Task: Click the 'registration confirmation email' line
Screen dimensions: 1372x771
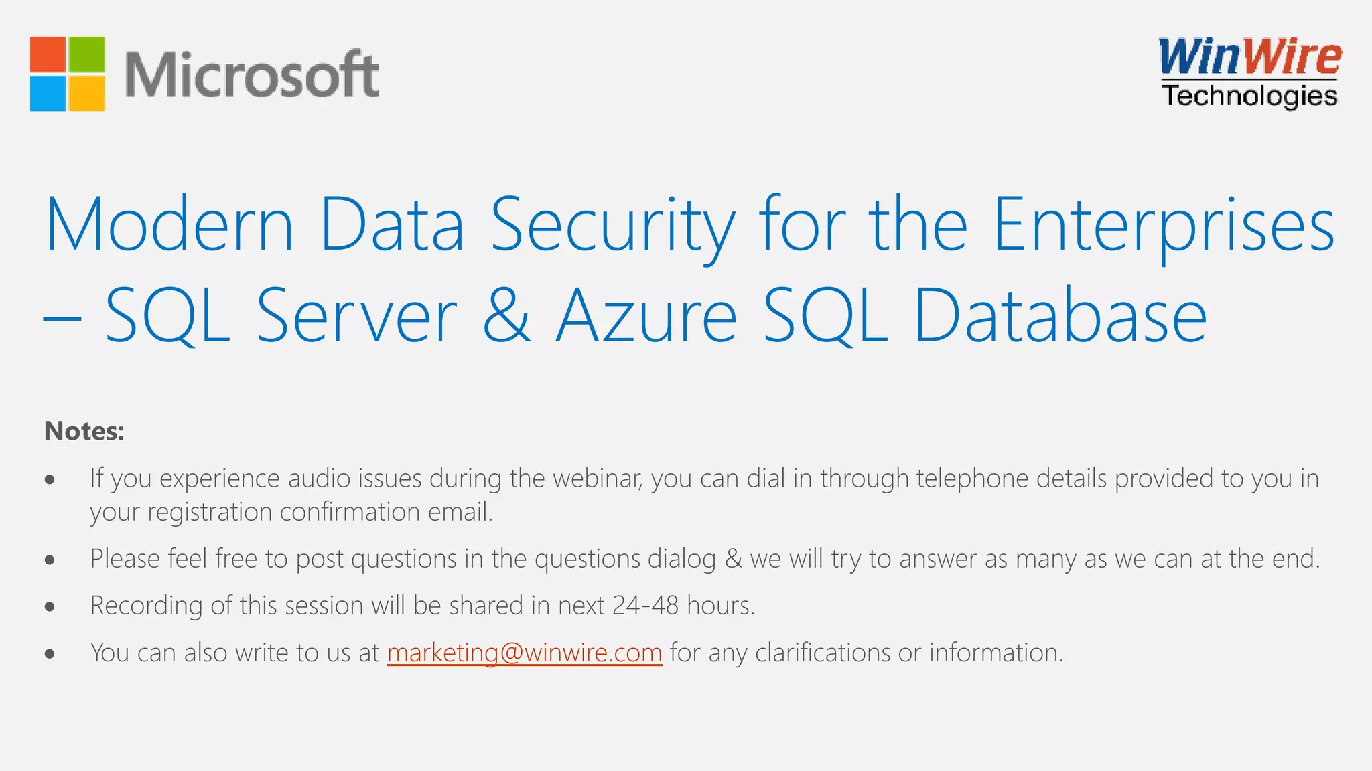Action: [291, 512]
